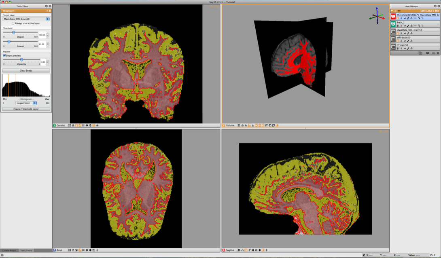441x258 pixels.
Task: Select the MRI-brain50 layer name
Action: click(403, 37)
